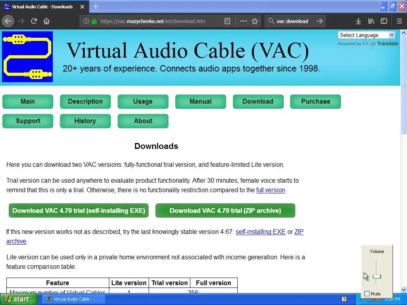Show sidebars with the sidebar icon
Image resolution: width=407 pixels, height=305 pixels.
pyautogui.click(x=384, y=21)
